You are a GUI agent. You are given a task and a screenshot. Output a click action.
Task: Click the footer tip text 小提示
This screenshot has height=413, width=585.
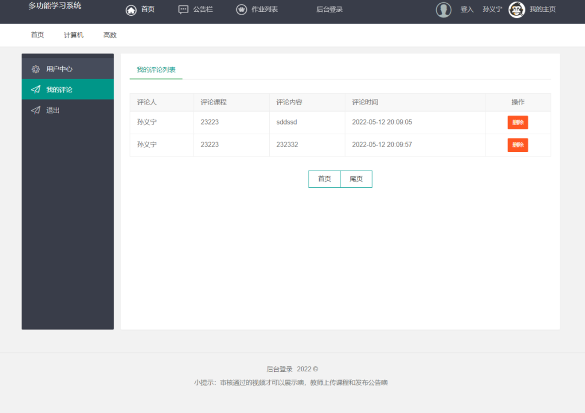point(291,383)
